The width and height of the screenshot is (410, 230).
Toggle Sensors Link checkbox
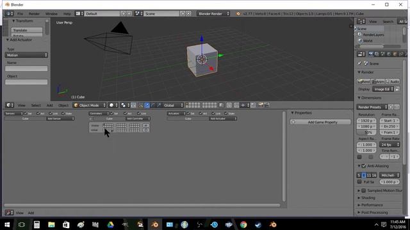click(51, 114)
